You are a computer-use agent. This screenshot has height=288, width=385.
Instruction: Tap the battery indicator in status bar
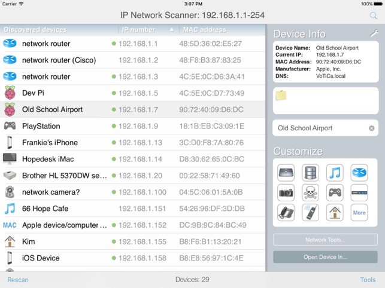(378, 4)
